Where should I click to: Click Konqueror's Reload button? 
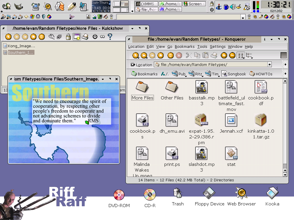click(171, 55)
